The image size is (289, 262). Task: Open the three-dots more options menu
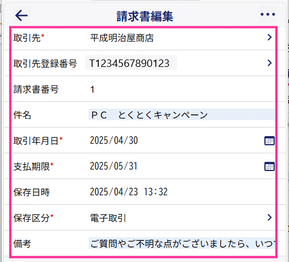[x=268, y=14]
